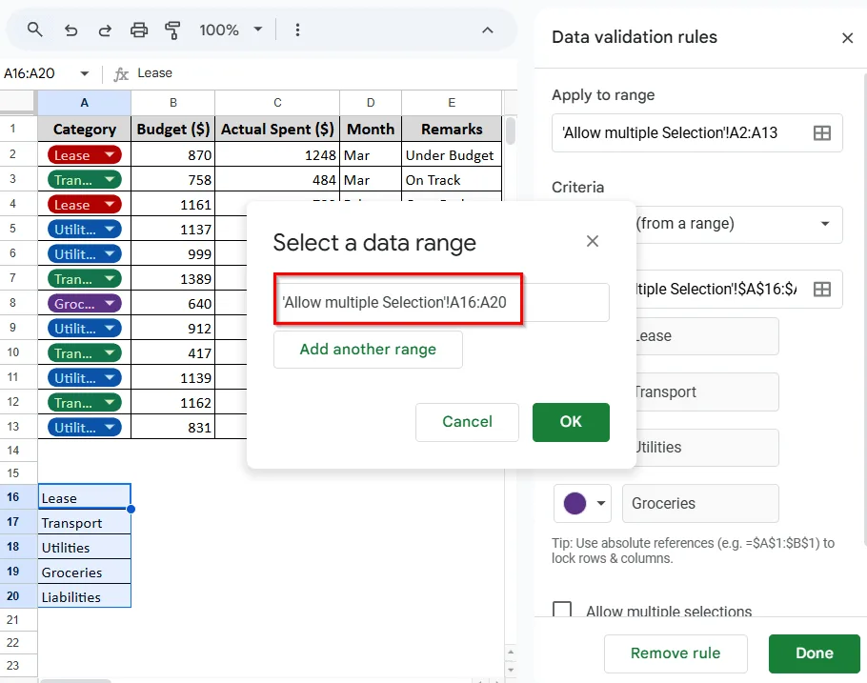The image size is (867, 683).
Task: Select column A header
Action: click(x=84, y=103)
